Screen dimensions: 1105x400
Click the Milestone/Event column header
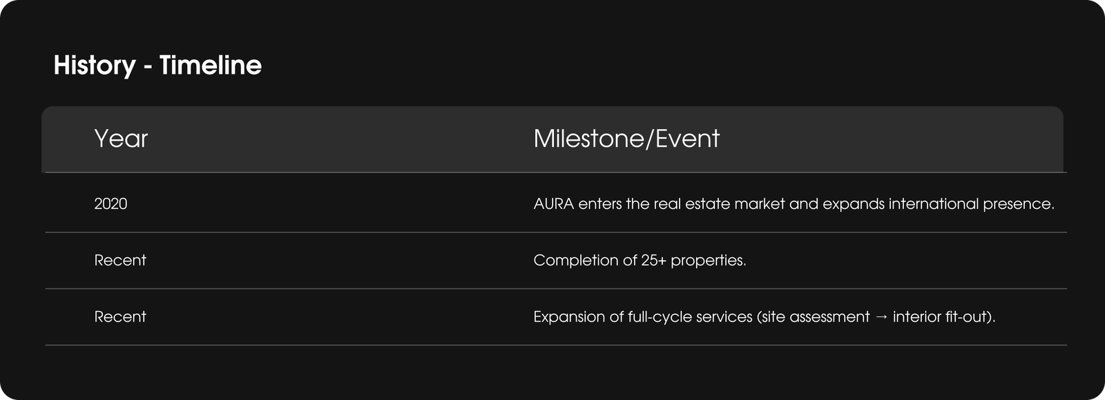(626, 139)
